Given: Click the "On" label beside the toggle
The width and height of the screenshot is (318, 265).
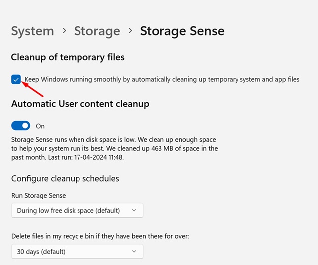Looking at the screenshot, I should click(x=40, y=126).
